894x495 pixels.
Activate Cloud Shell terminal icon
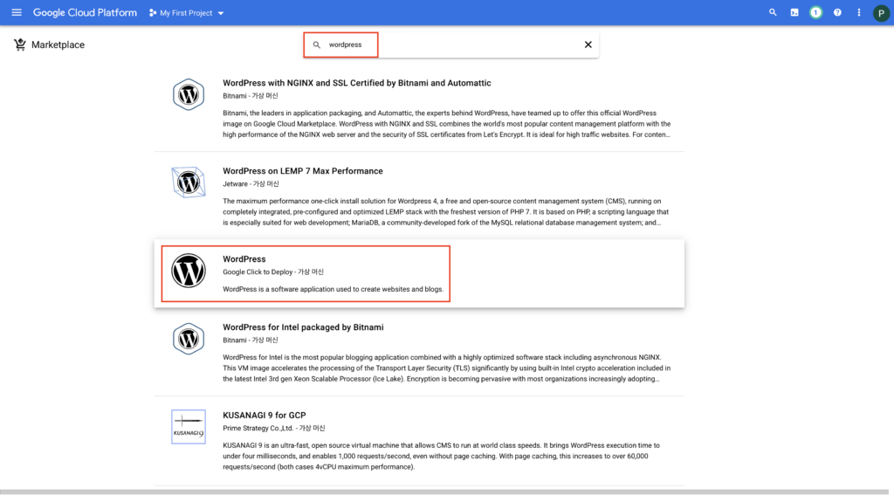coord(794,12)
